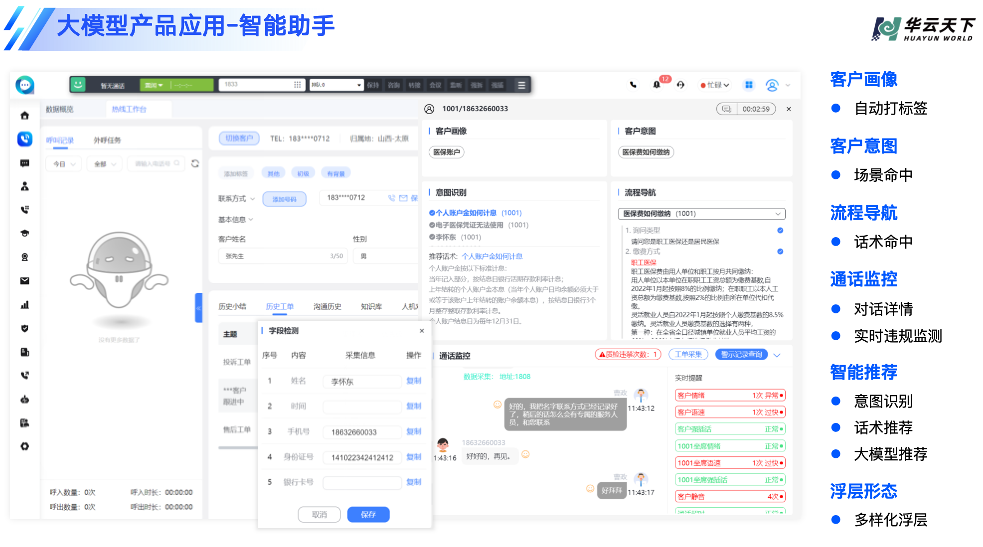Screen dimensions: 983x547
Task: Click the headset icon in top bar
Action: pyautogui.click(x=680, y=85)
